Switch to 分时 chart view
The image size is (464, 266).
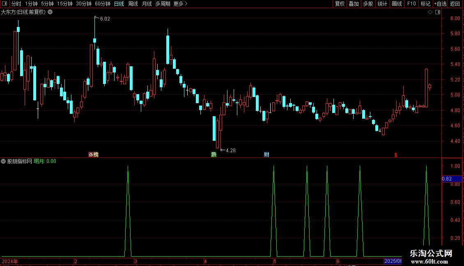pyautogui.click(x=16, y=4)
